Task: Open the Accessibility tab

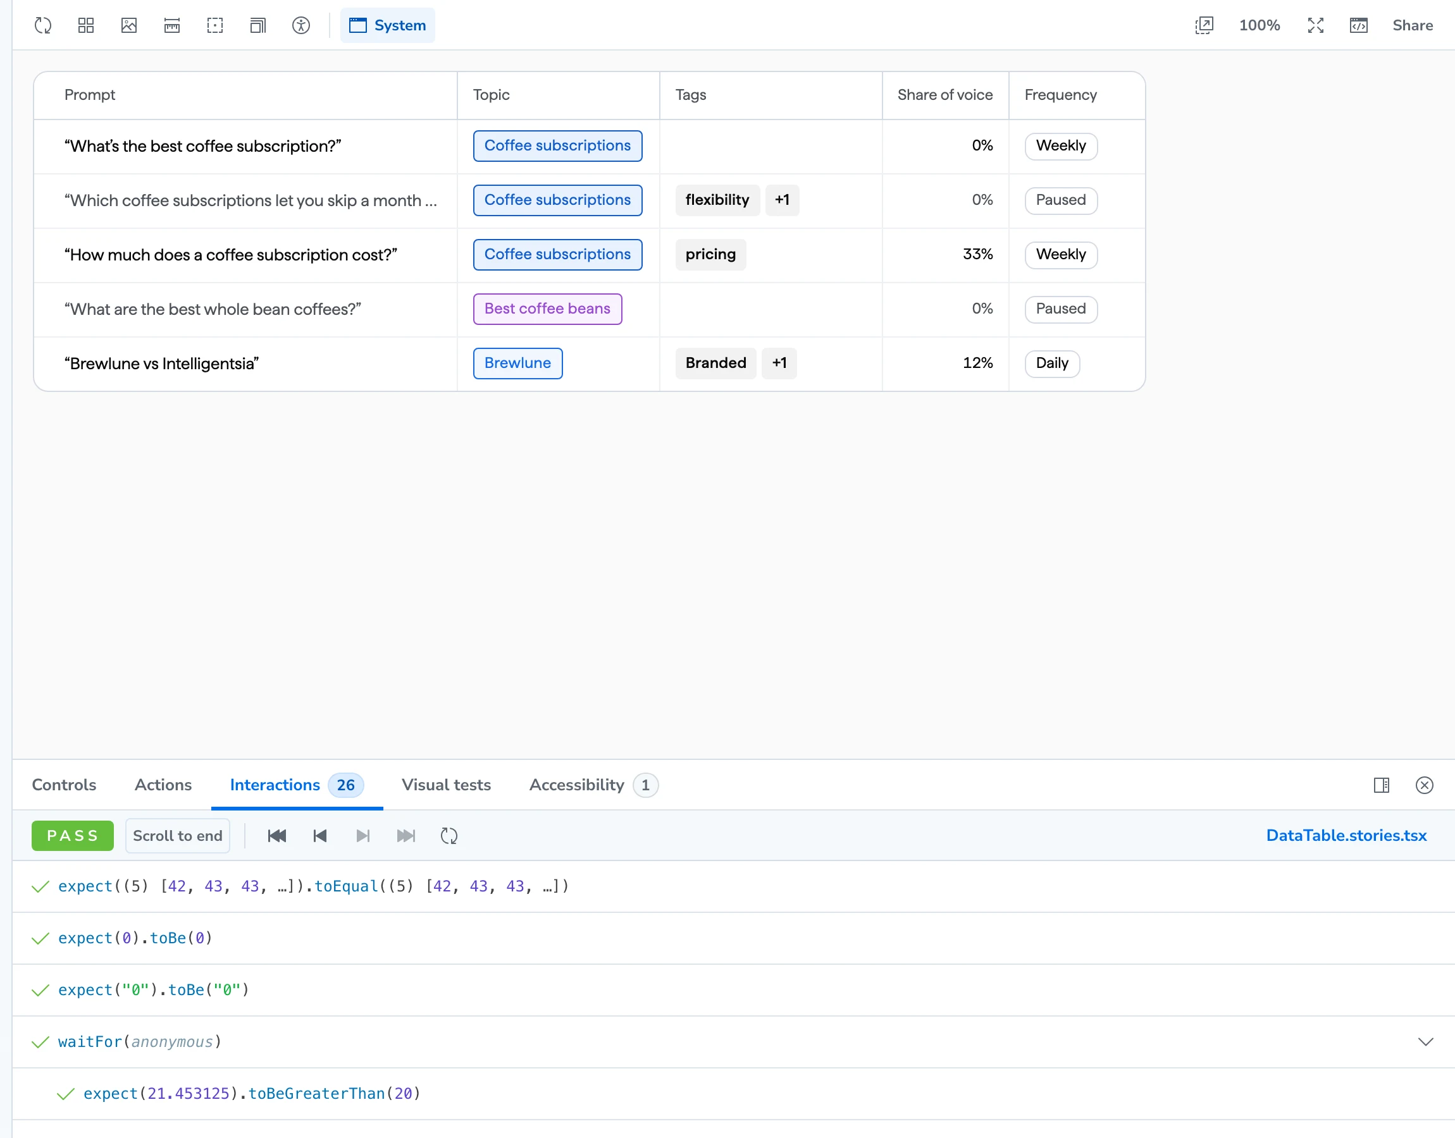Action: [x=593, y=785]
